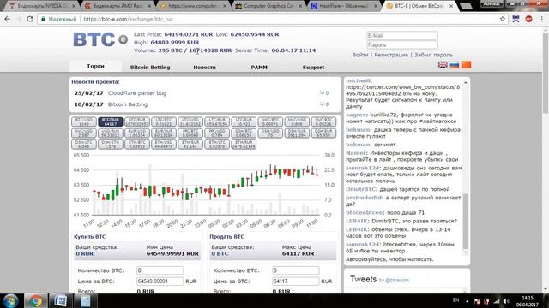This screenshot has height=308, width=549.
Task: Show hidden tray icons arrow
Action: 467,301
